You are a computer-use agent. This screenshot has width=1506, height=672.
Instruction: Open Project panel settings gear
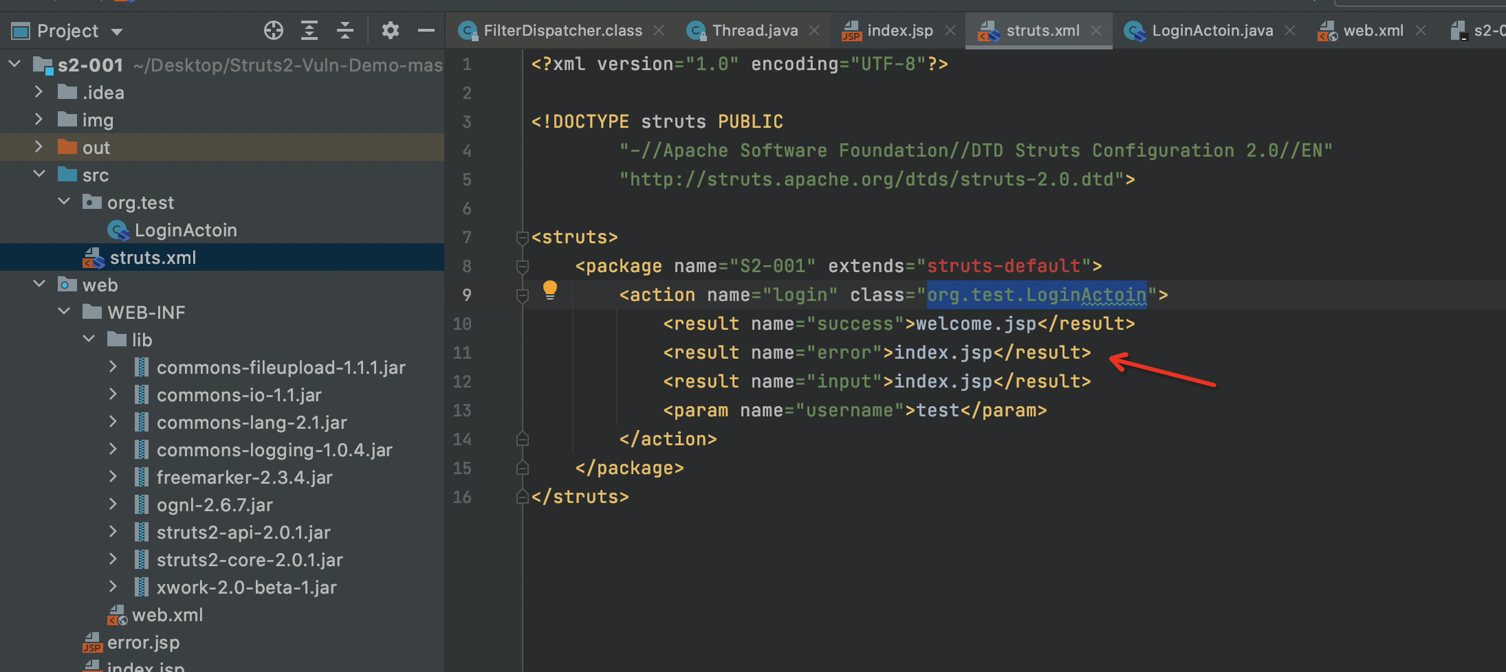pos(391,30)
